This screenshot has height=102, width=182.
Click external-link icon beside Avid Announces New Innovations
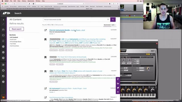(45, 97)
